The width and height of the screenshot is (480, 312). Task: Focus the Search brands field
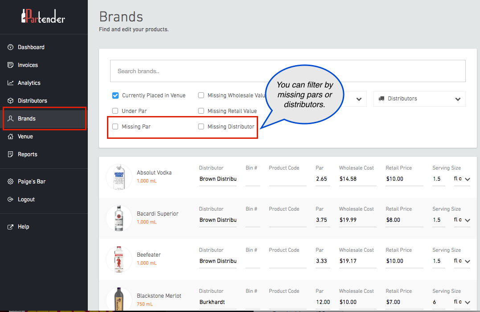click(x=288, y=71)
